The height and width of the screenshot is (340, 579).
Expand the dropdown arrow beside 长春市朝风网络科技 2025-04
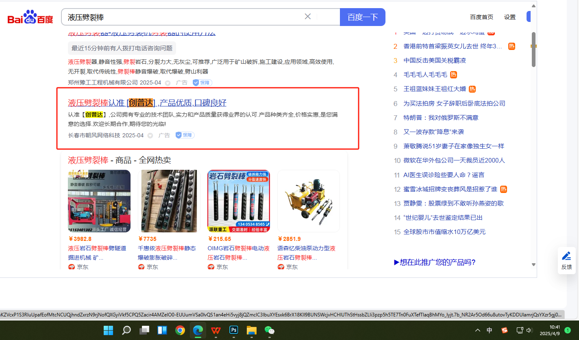point(150,135)
